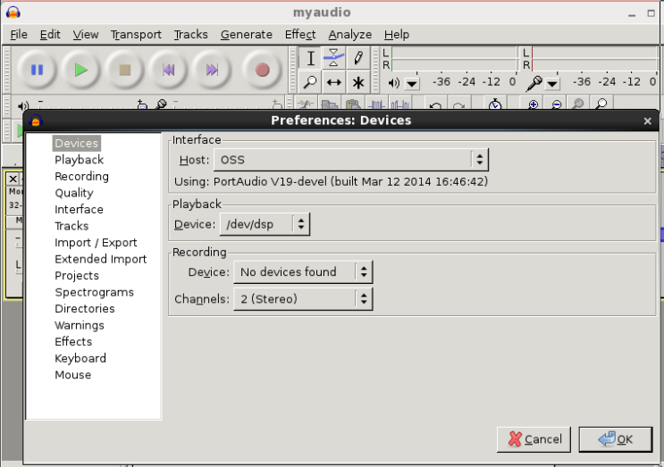Skip to end with forward button
The image size is (664, 467).
pyautogui.click(x=213, y=70)
